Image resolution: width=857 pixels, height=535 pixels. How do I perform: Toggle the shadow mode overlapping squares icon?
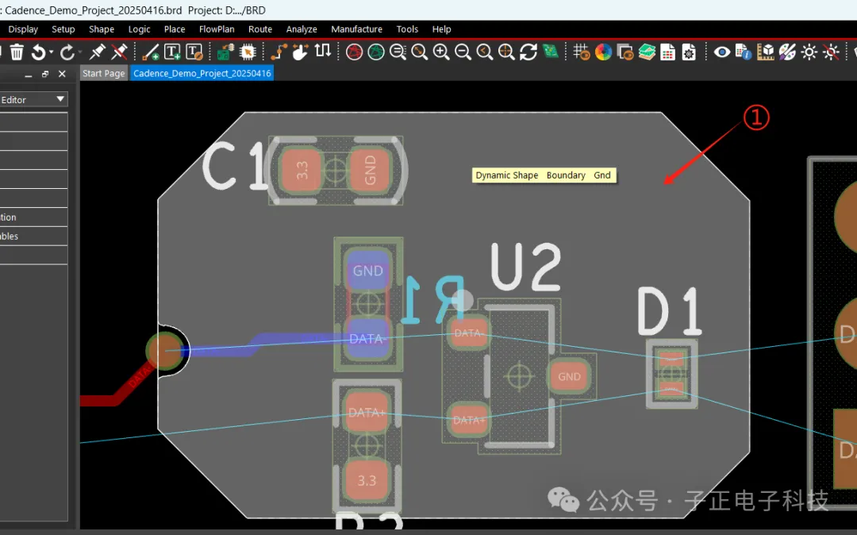[624, 52]
